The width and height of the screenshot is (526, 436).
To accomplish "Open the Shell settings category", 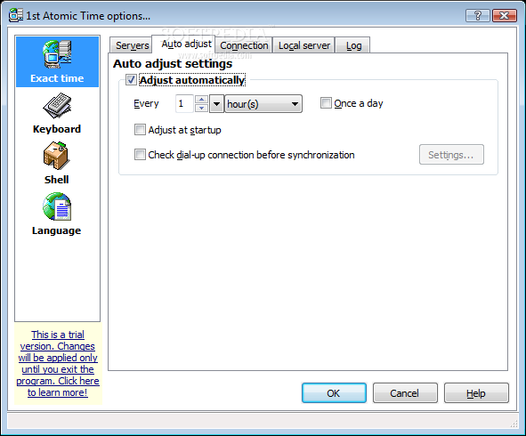I will tap(56, 164).
